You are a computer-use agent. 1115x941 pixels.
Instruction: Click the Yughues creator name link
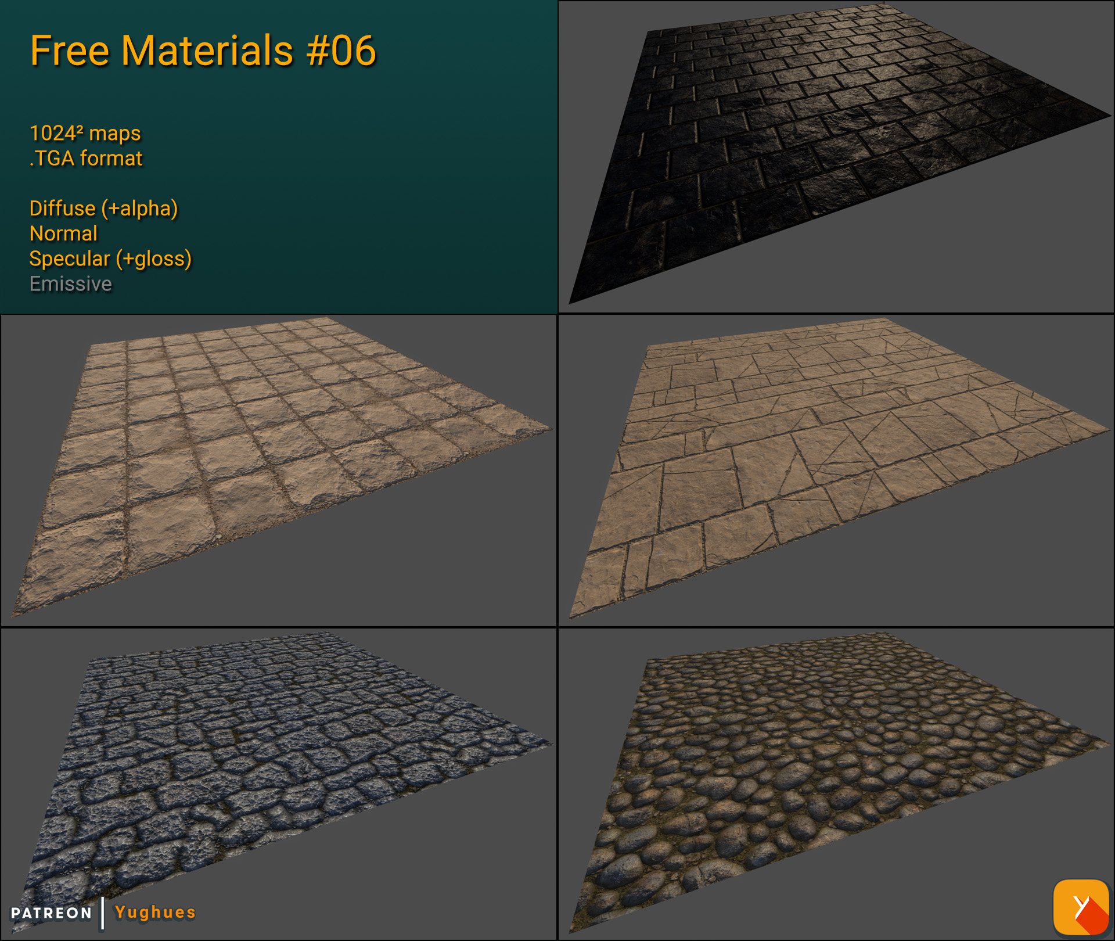(x=154, y=913)
